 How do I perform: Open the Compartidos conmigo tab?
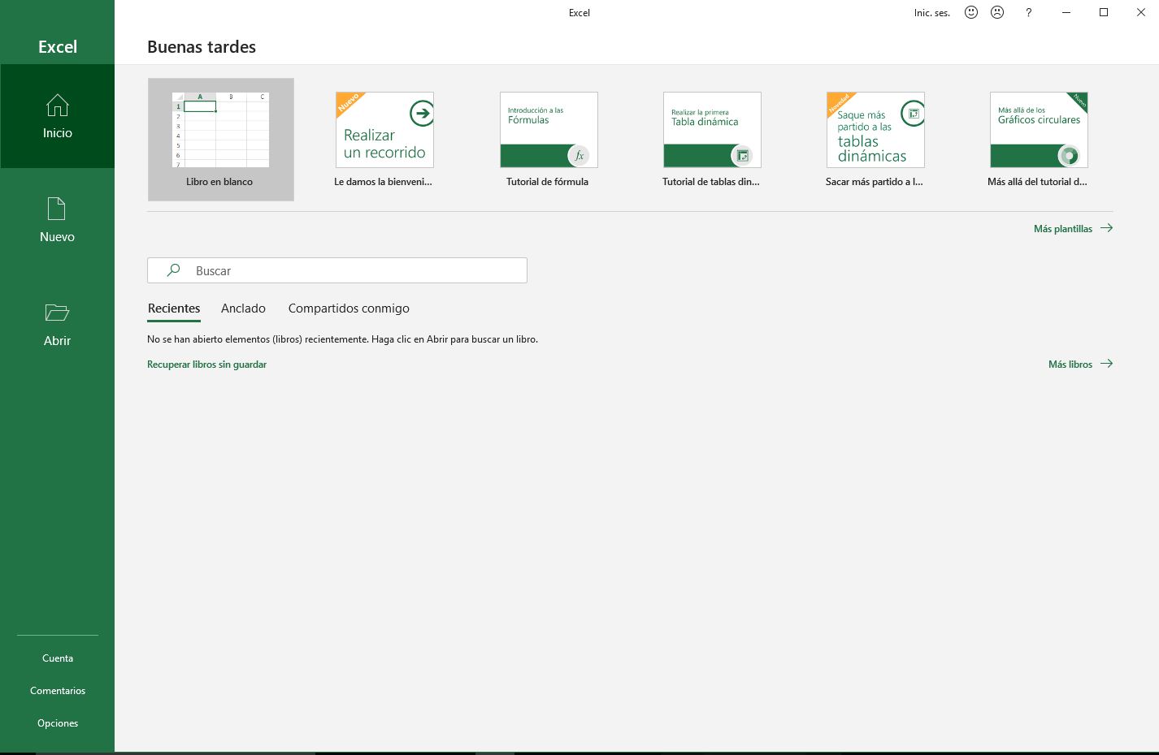pyautogui.click(x=348, y=308)
